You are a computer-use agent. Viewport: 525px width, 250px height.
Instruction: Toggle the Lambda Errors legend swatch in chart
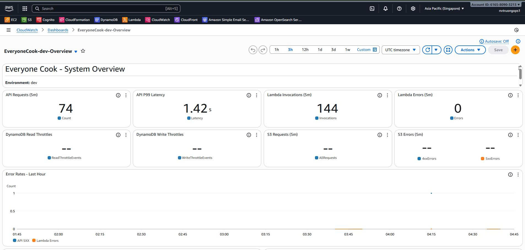[34, 240]
